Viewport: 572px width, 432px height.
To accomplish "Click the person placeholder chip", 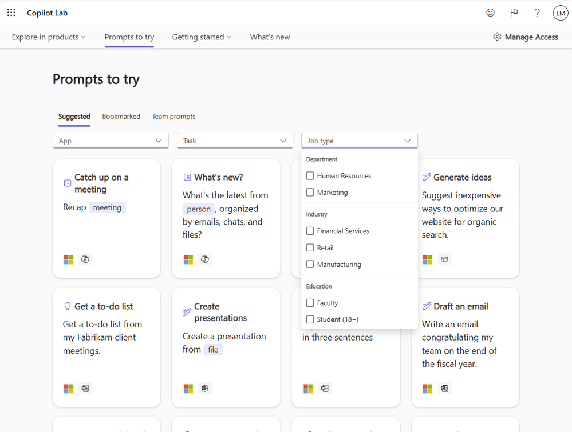I will [199, 209].
